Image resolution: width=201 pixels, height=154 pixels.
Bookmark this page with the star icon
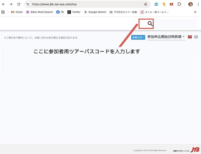145,4
